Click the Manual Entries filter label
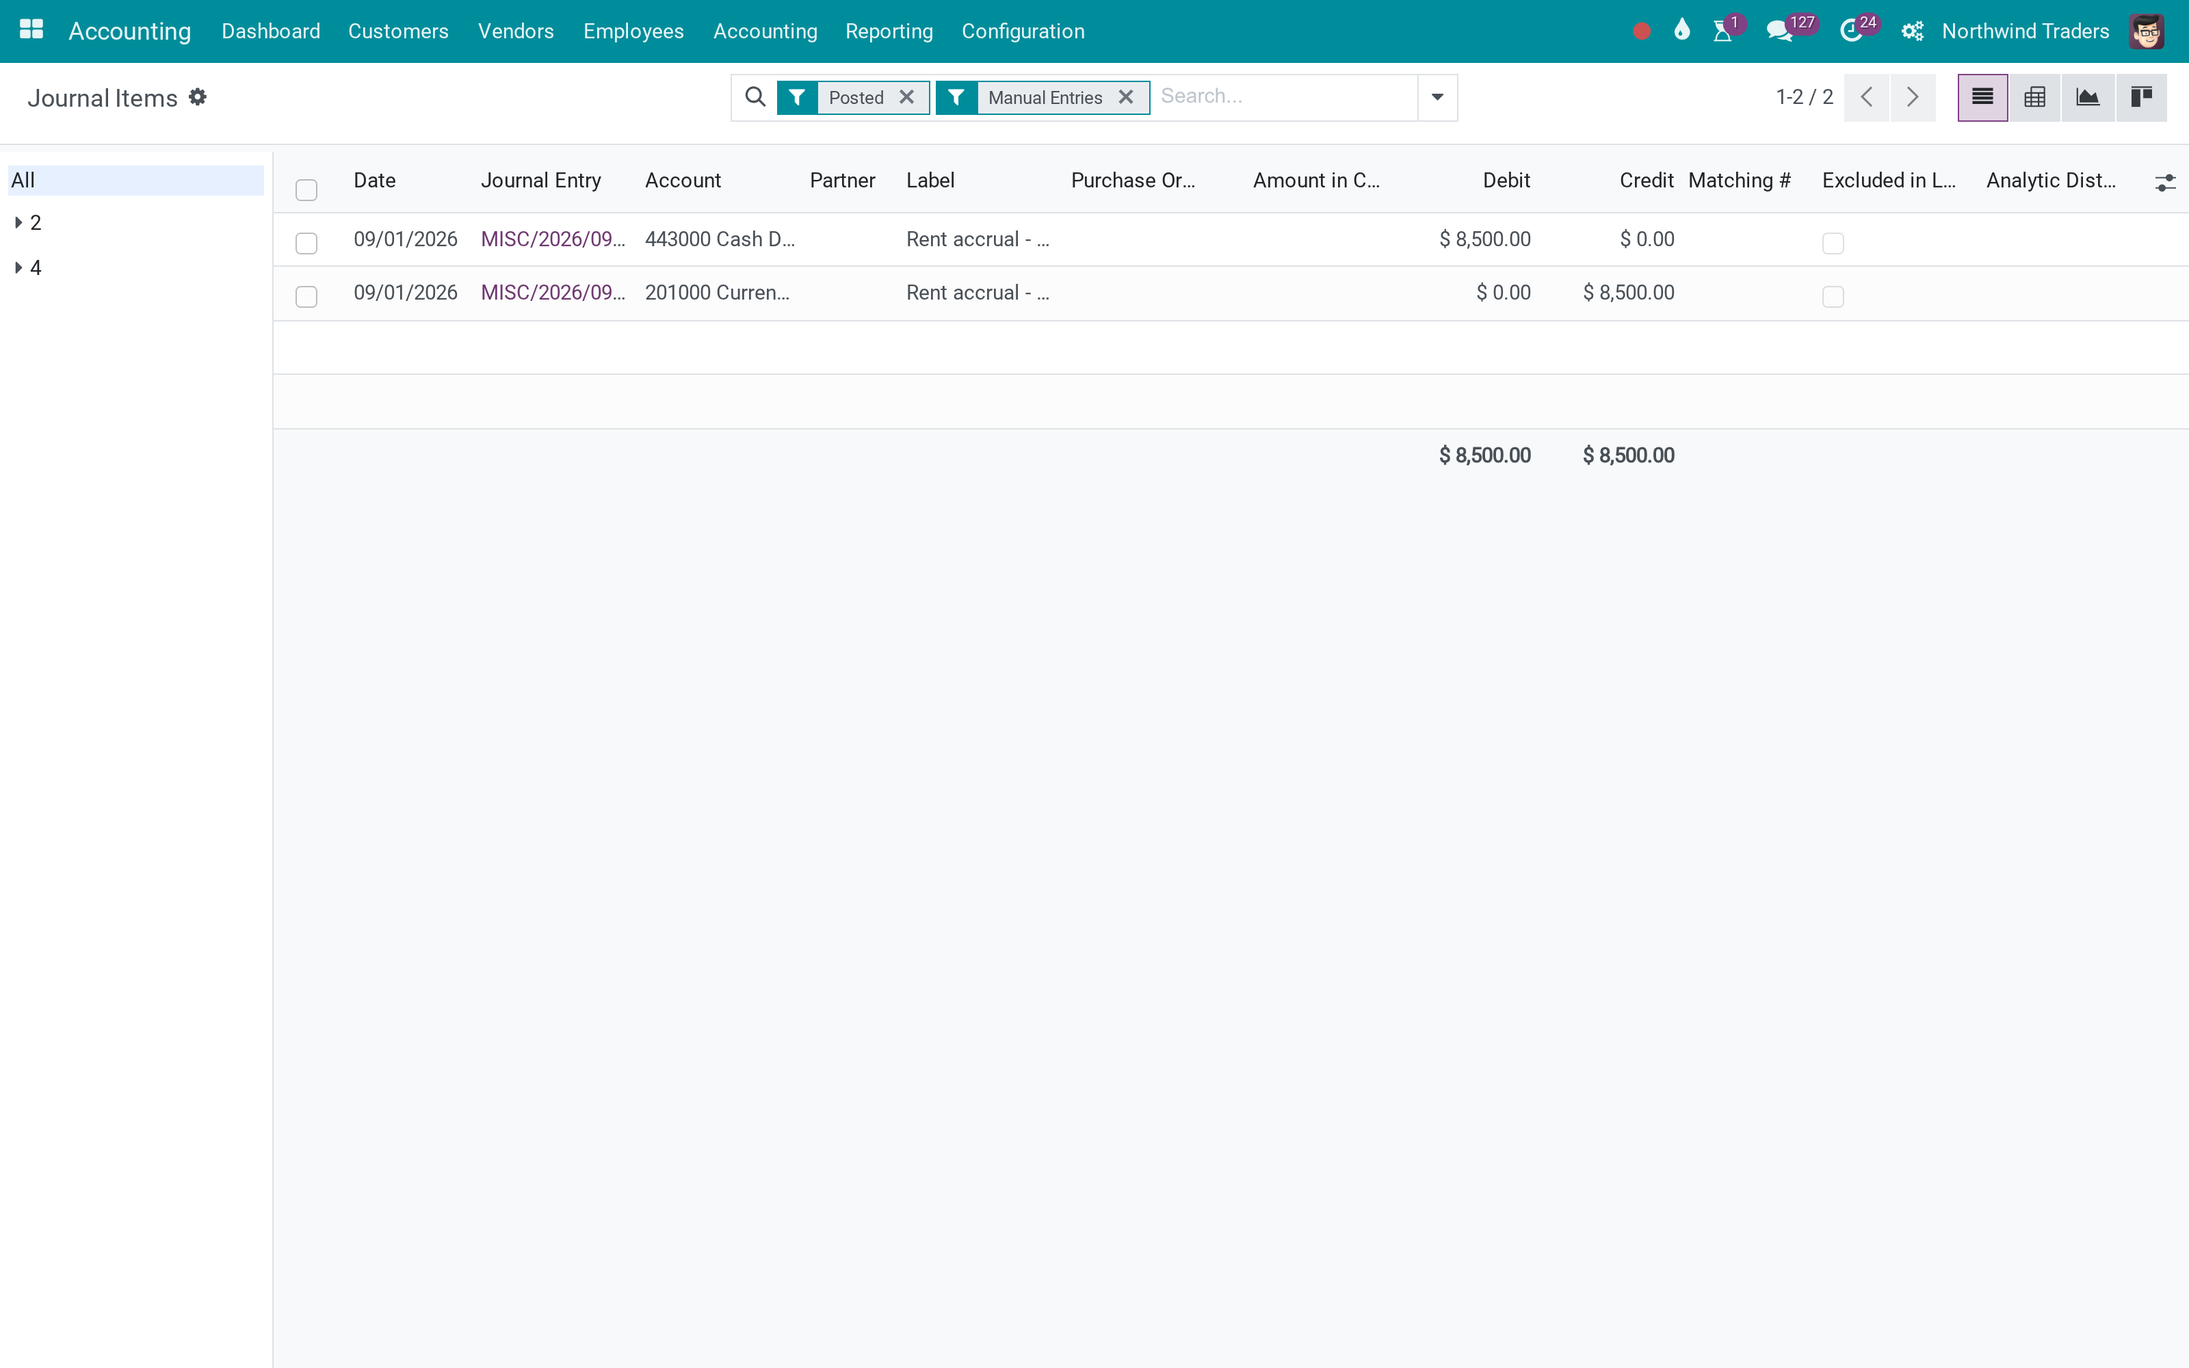The width and height of the screenshot is (2189, 1368). pos(1045,97)
